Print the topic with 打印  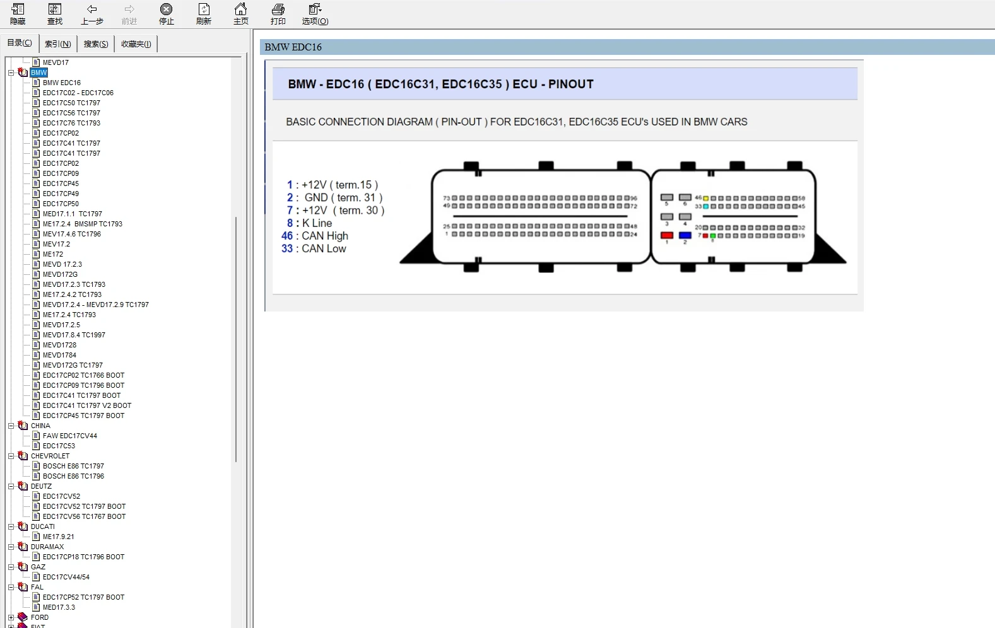pos(278,14)
